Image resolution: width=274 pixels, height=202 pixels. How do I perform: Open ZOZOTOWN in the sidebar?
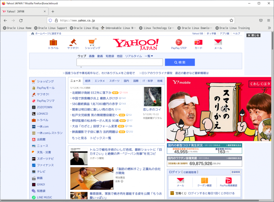coord(45,107)
